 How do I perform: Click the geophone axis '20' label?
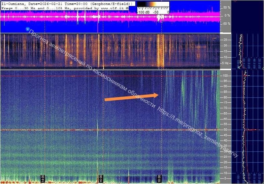tap(225, 45)
